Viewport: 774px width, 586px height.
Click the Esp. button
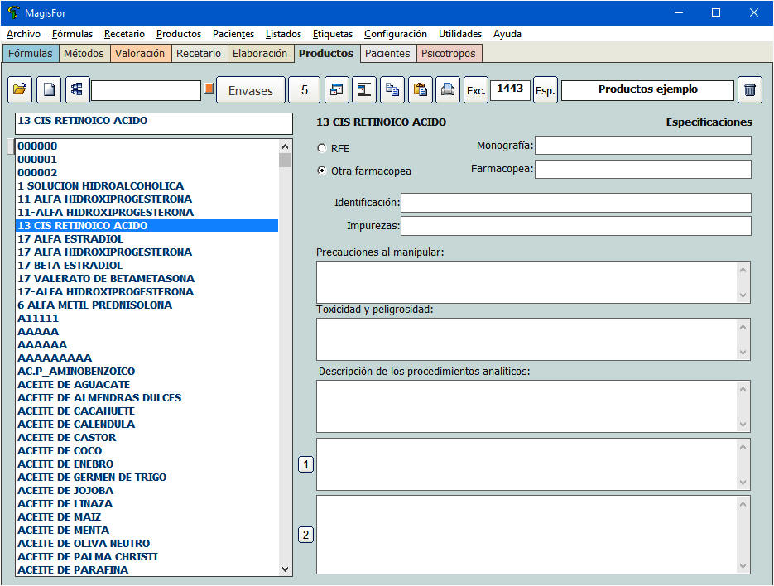(546, 90)
